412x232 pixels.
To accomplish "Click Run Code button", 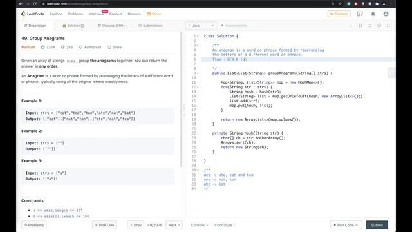I will coord(346,225).
